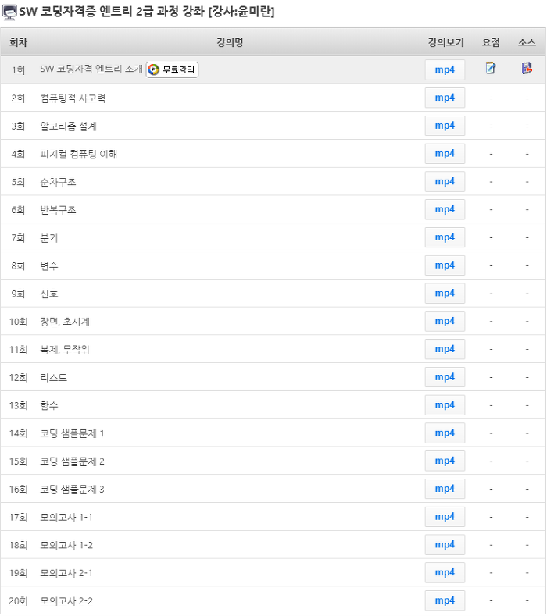Play mp4 for 신호 lecture
This screenshot has width=547, height=616.
(x=445, y=293)
